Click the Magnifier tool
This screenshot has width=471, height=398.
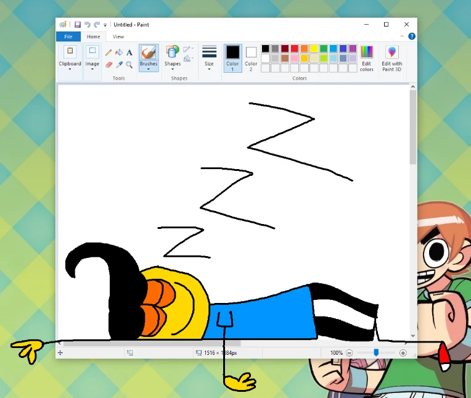point(129,64)
